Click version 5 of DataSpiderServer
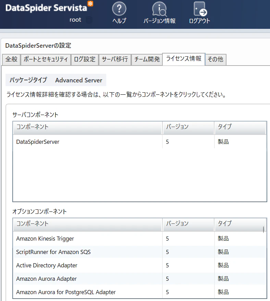The width and height of the screenshot is (270, 301). pyautogui.click(x=167, y=142)
